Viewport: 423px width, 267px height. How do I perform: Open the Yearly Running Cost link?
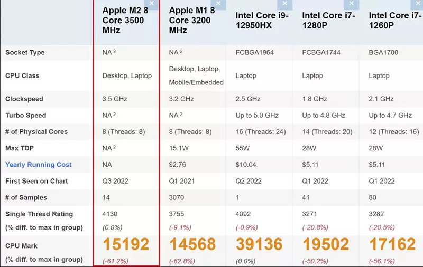coord(39,165)
